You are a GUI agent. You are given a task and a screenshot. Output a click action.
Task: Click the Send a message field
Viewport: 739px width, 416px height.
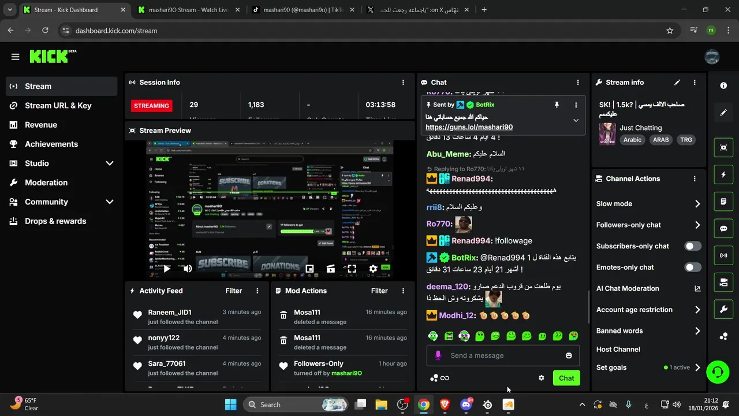click(x=503, y=355)
